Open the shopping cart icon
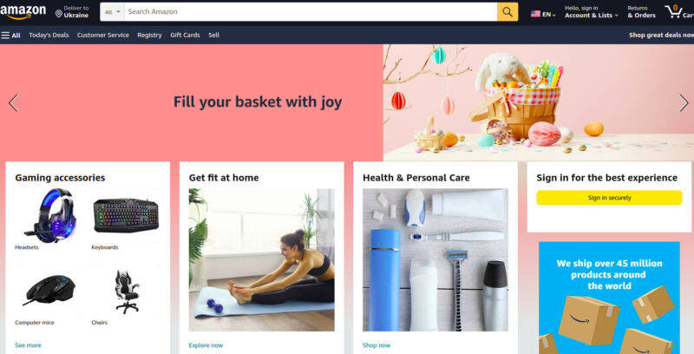Viewport: 694px width, 354px height. [x=673, y=11]
